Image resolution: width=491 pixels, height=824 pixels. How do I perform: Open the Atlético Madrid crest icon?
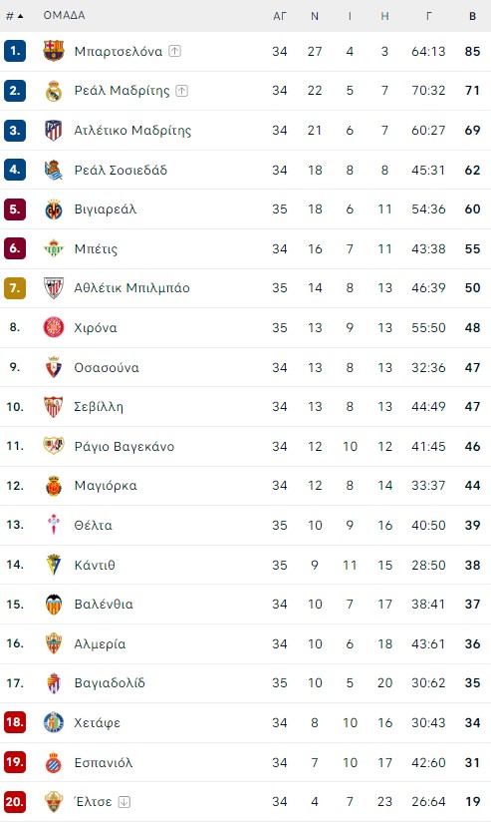[54, 131]
